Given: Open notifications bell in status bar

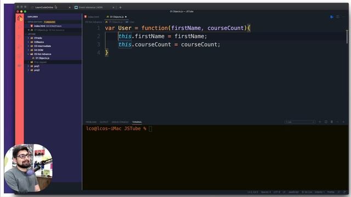Looking at the screenshot, I should 344,192.
